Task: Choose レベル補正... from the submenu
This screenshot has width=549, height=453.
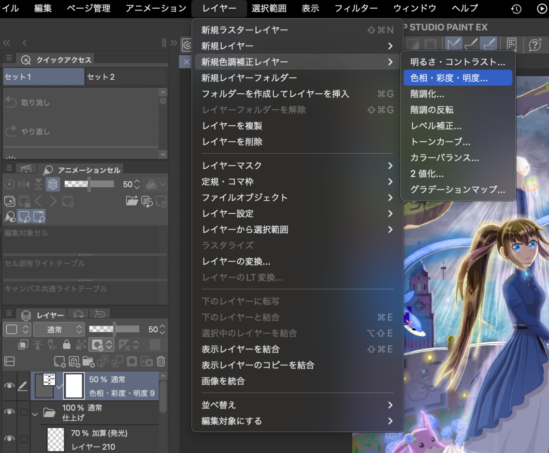Action: (x=458, y=125)
